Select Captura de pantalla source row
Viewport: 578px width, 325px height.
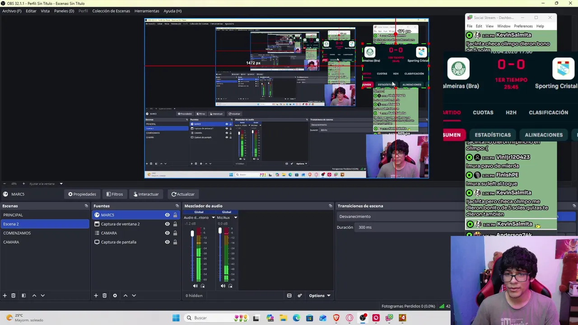(x=135, y=242)
